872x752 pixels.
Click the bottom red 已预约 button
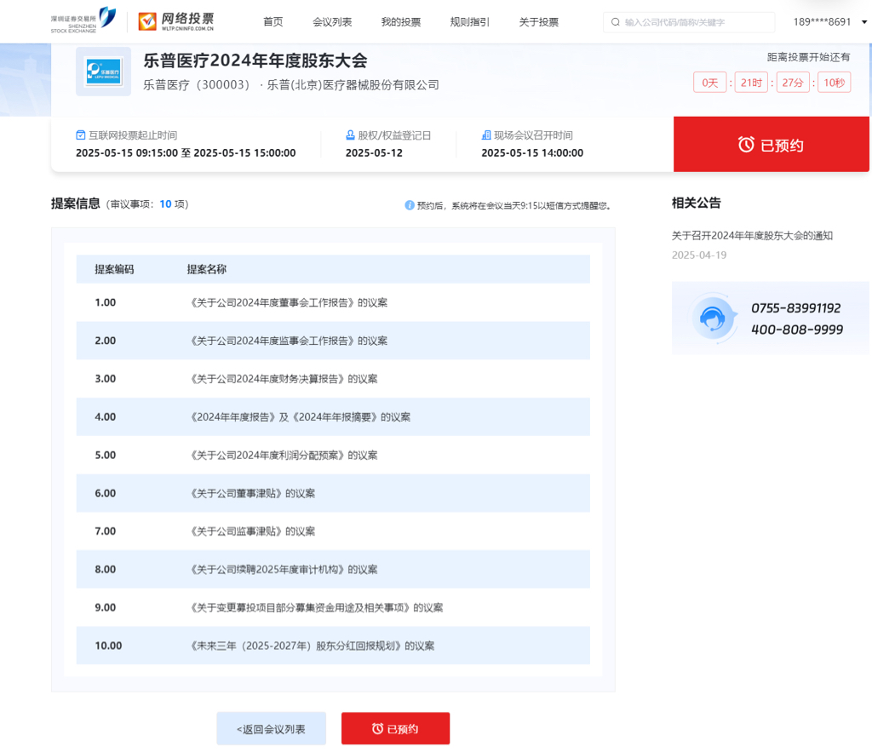click(395, 728)
